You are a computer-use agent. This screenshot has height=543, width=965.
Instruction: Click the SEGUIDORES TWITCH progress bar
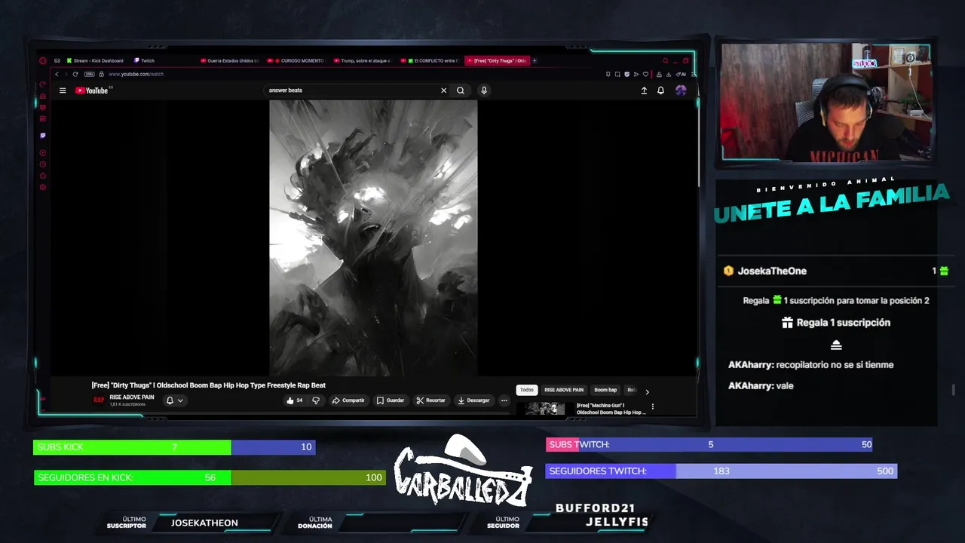coord(721,471)
